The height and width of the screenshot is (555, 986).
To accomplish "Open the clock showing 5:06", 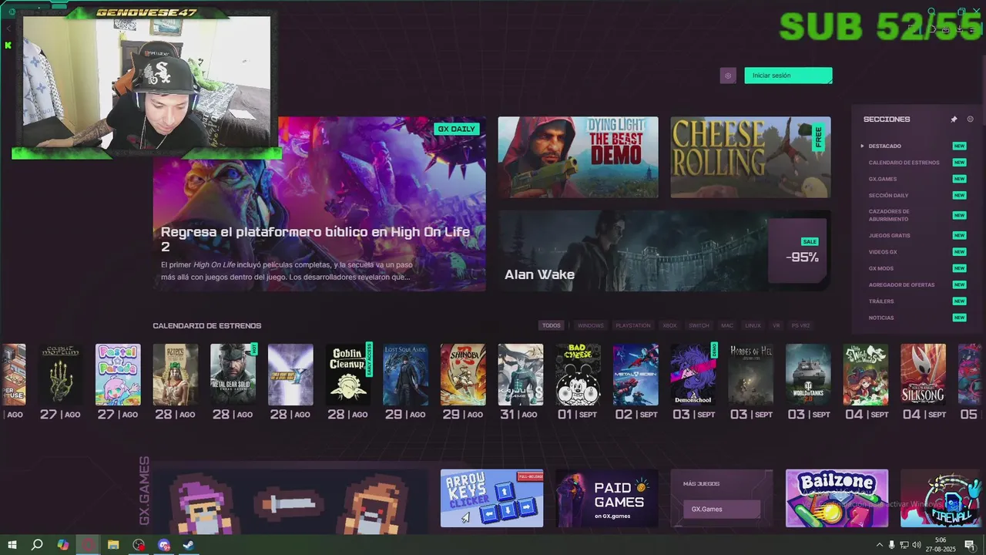I will coord(941,544).
